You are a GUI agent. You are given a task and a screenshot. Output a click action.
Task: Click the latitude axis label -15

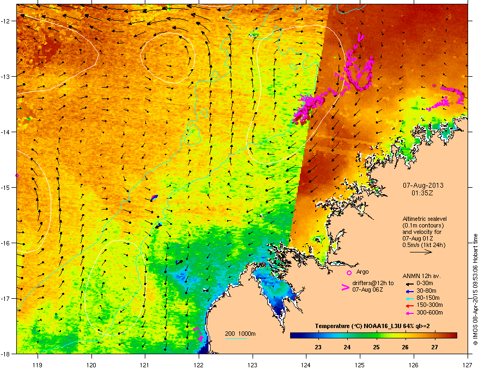(5, 187)
